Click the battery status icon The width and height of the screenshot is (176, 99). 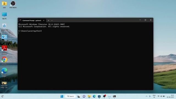(x=164, y=96)
